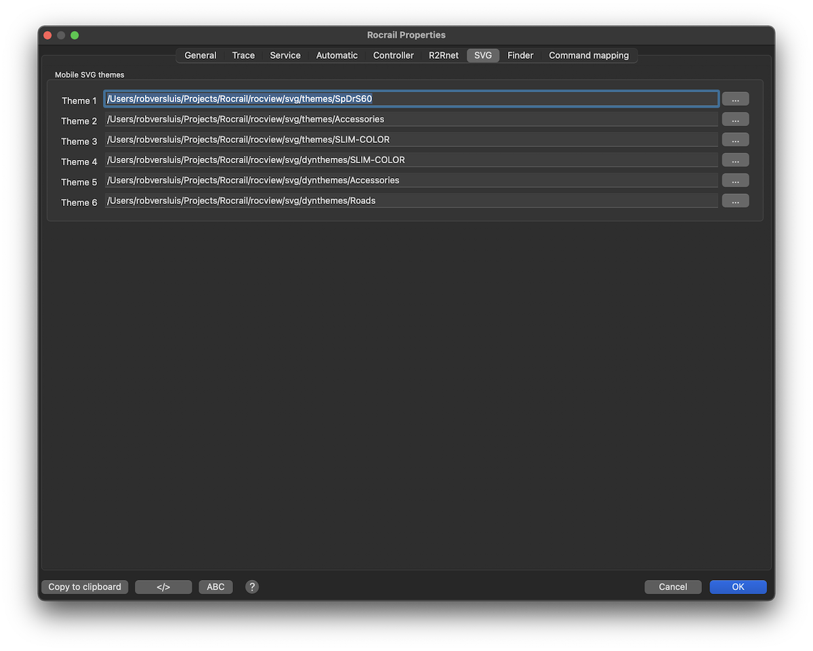Open the file browser for Theme 3
Image resolution: width=813 pixels, height=651 pixels.
coord(735,140)
